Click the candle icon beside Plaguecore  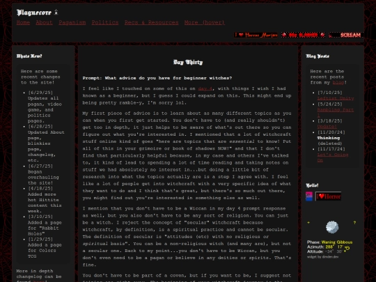tap(56, 12)
